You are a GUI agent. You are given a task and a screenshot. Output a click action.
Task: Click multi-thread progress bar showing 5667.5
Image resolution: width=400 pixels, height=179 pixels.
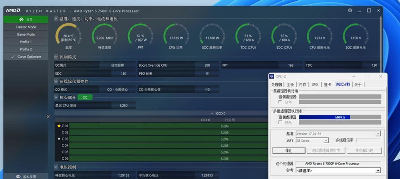[x=340, y=117]
